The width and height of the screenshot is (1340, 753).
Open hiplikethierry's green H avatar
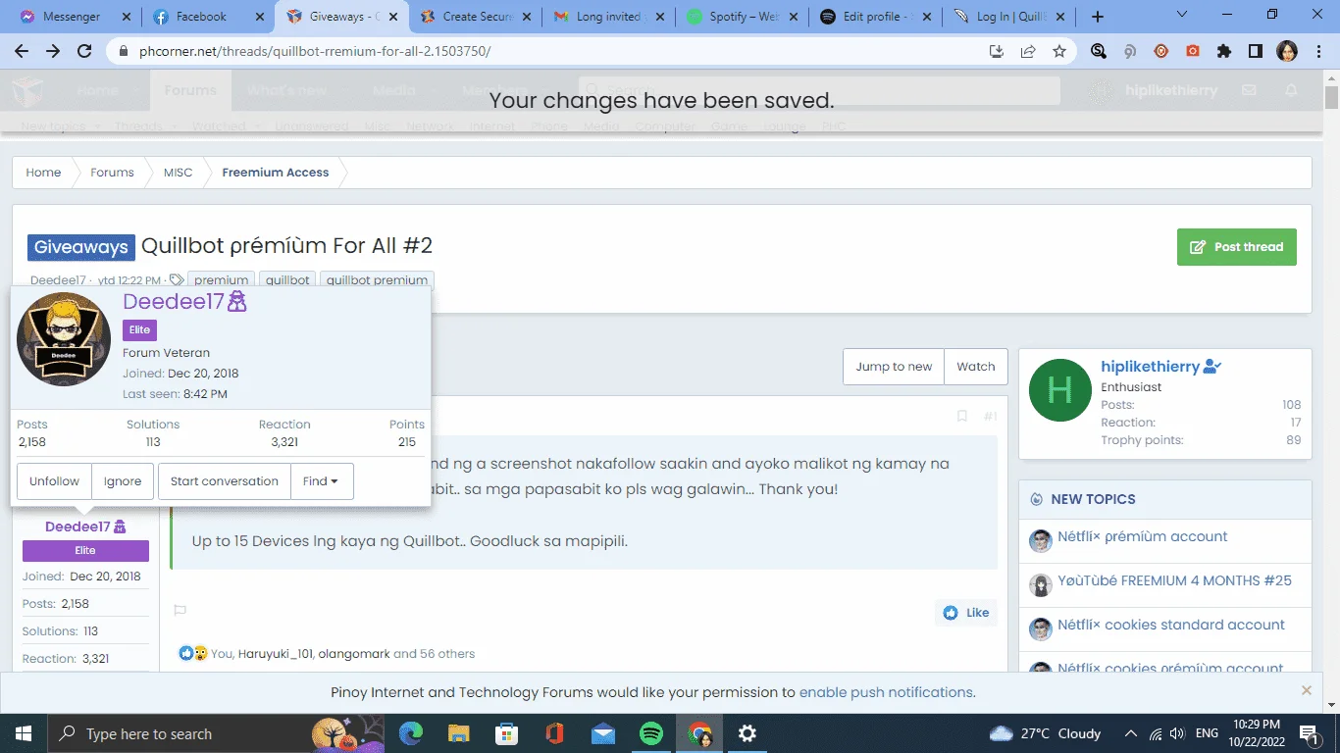1060,390
